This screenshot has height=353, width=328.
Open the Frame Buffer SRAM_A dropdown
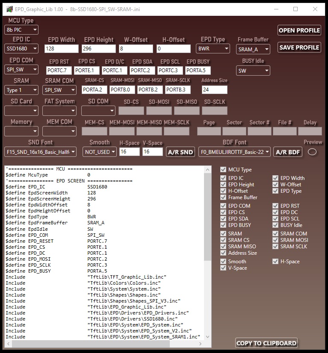point(253,49)
